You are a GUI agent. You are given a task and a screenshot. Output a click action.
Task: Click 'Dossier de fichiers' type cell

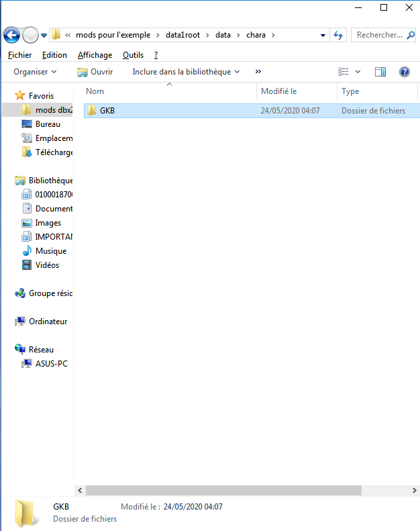click(x=373, y=111)
